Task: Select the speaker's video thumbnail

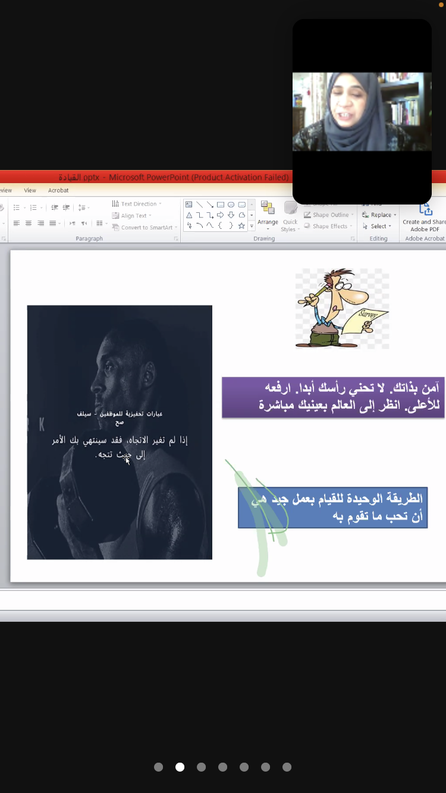Action: [362, 112]
